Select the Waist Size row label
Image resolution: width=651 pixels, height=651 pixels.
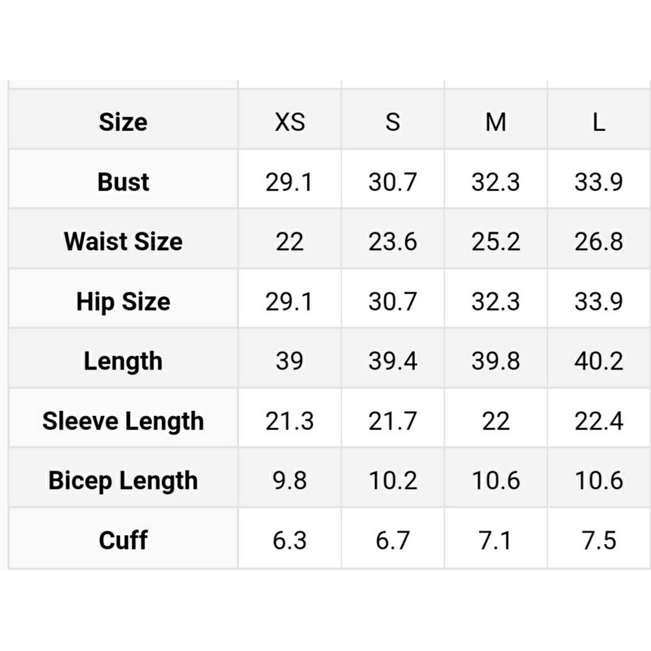[123, 242]
